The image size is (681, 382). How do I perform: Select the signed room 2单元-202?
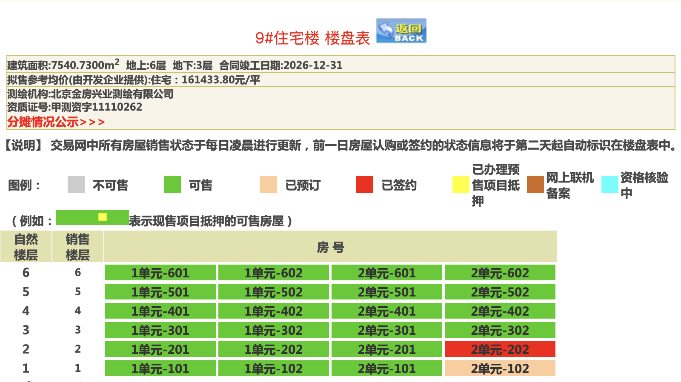point(500,349)
